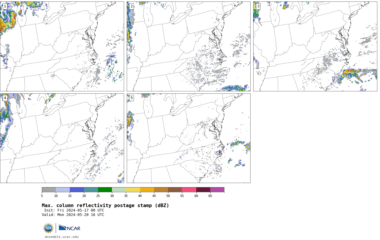
Task: Click the yellow 35-40 dBZ swatch
Action: click(x=133, y=190)
